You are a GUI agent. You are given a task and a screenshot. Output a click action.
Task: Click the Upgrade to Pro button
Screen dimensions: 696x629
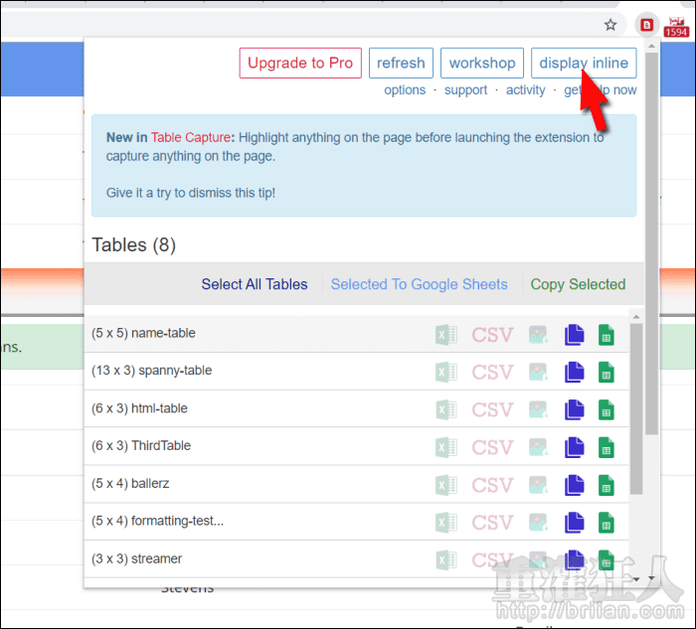300,63
